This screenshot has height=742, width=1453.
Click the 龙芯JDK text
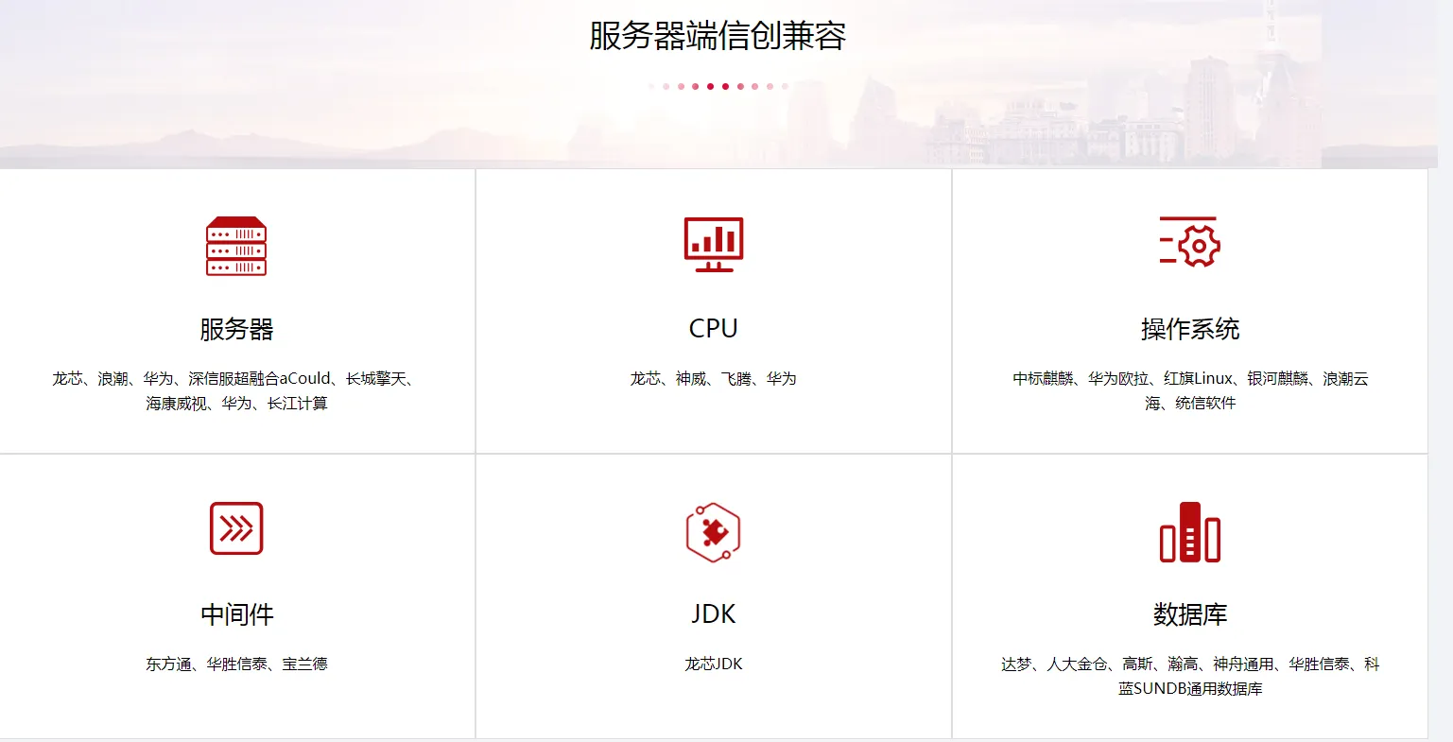coord(713,664)
